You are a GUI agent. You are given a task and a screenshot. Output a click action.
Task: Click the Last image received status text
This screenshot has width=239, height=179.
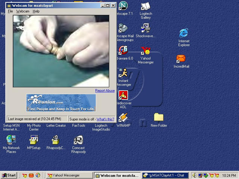(x=34, y=119)
